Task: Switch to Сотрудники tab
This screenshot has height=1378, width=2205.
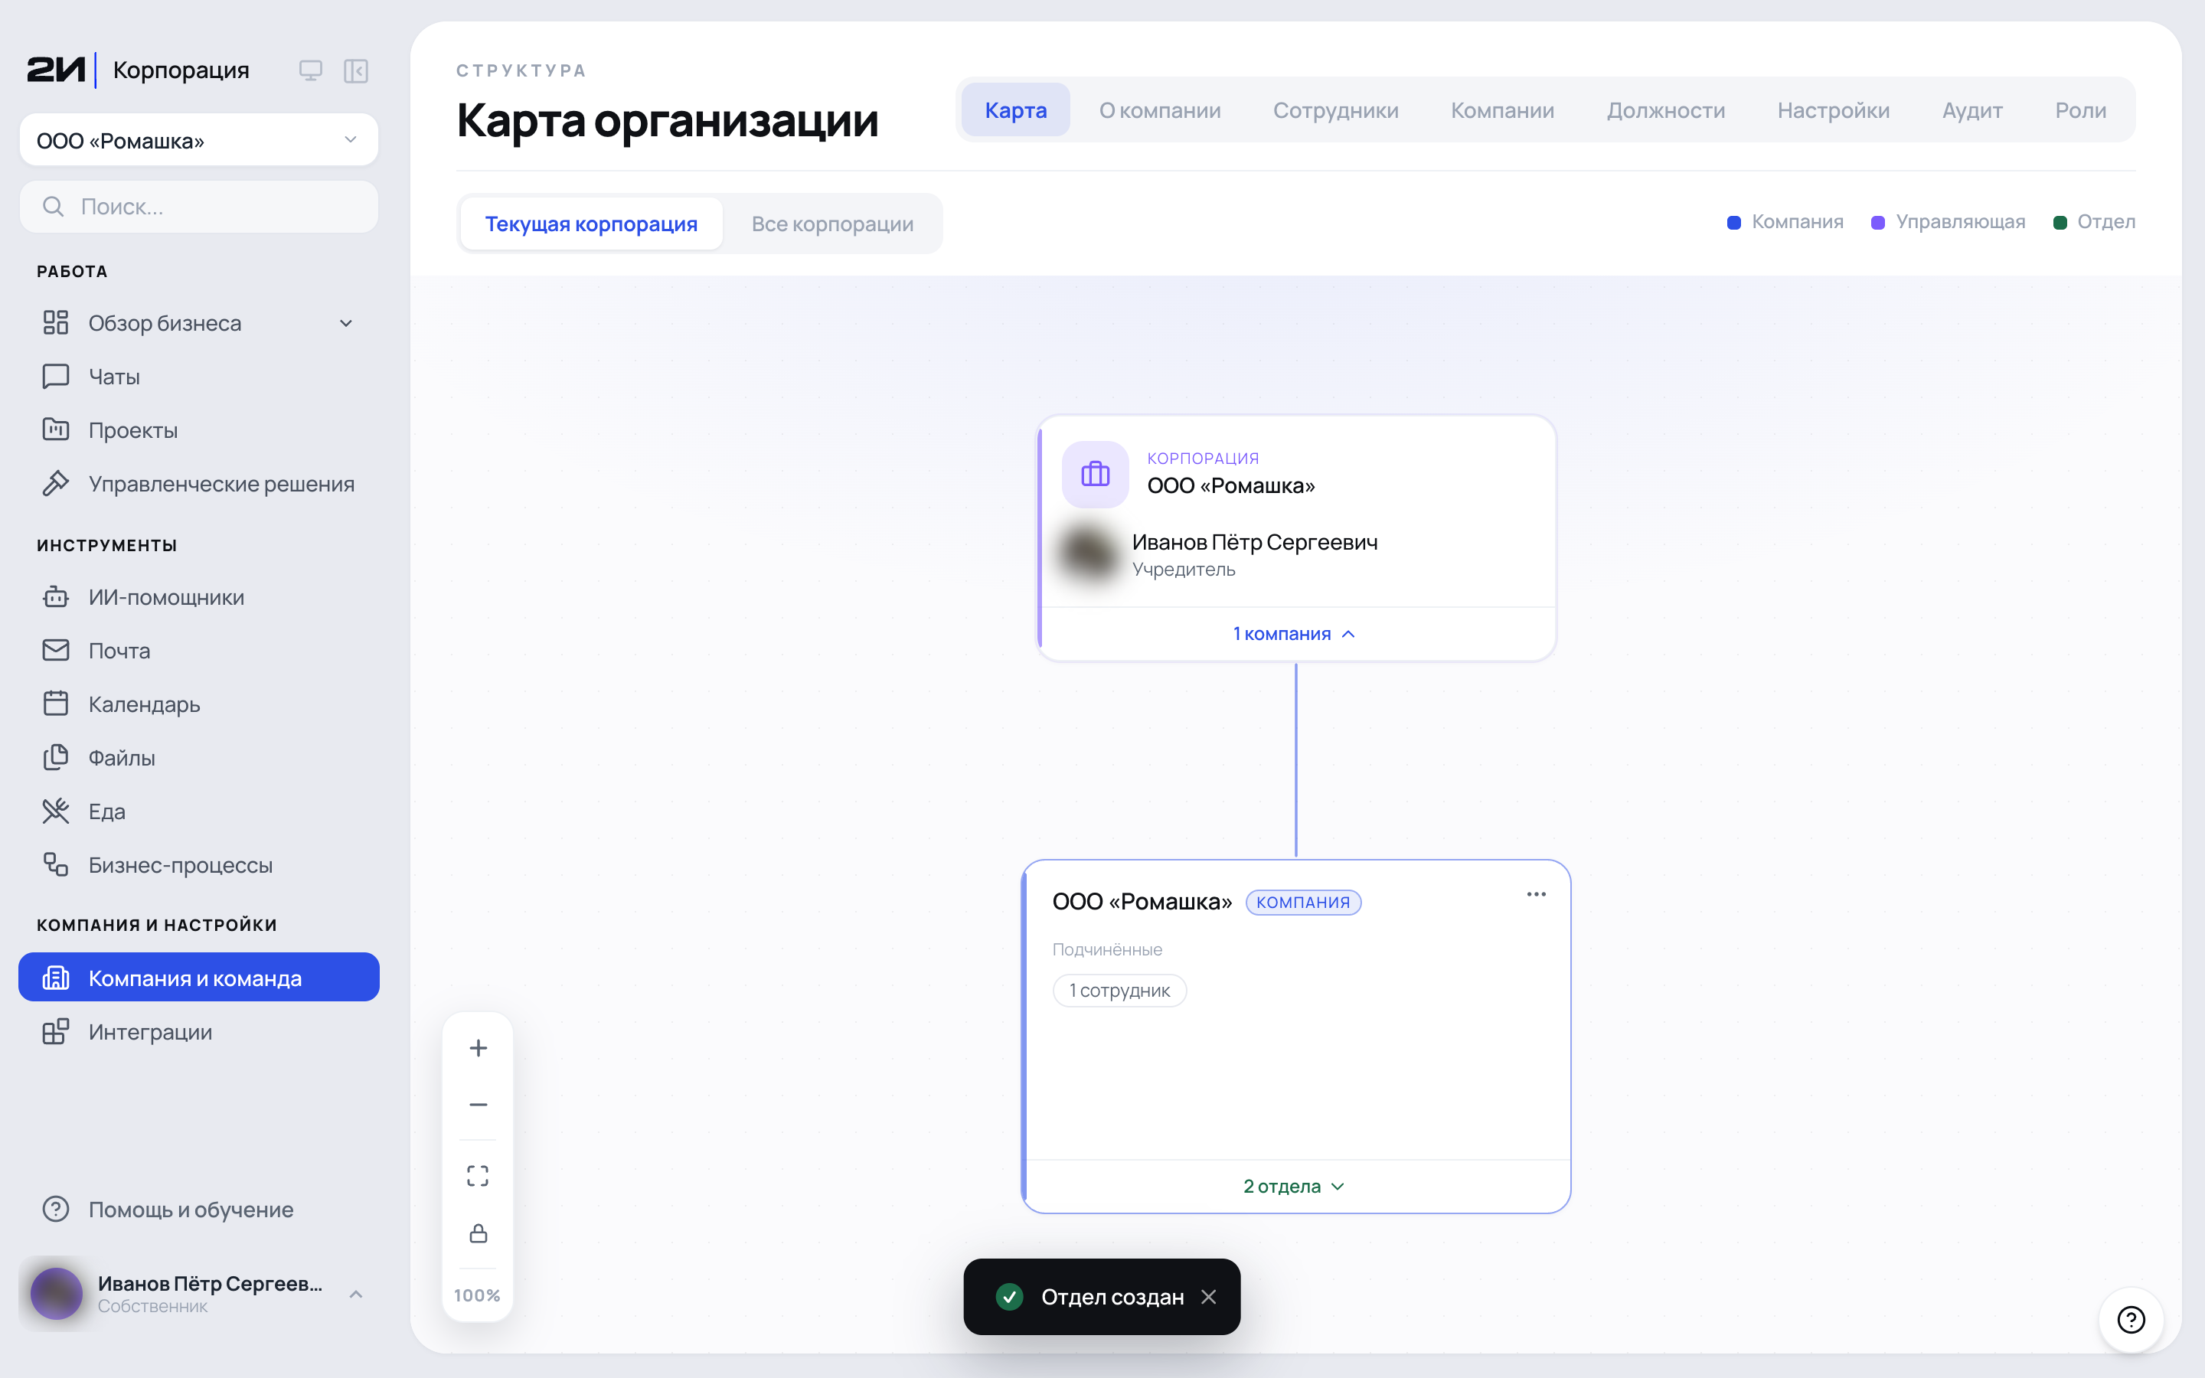Action: pyautogui.click(x=1336, y=110)
